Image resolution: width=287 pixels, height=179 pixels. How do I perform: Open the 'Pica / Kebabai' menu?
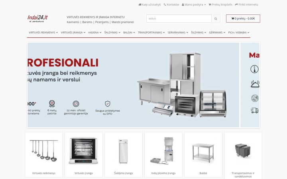point(239,33)
